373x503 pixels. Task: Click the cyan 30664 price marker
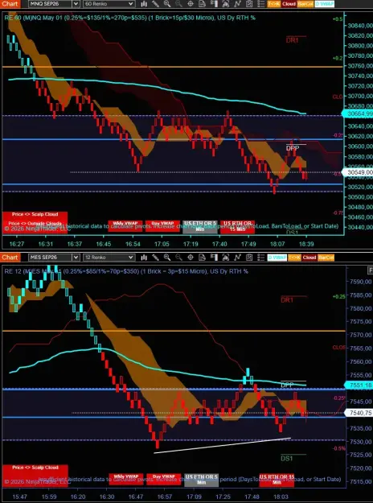357,113
